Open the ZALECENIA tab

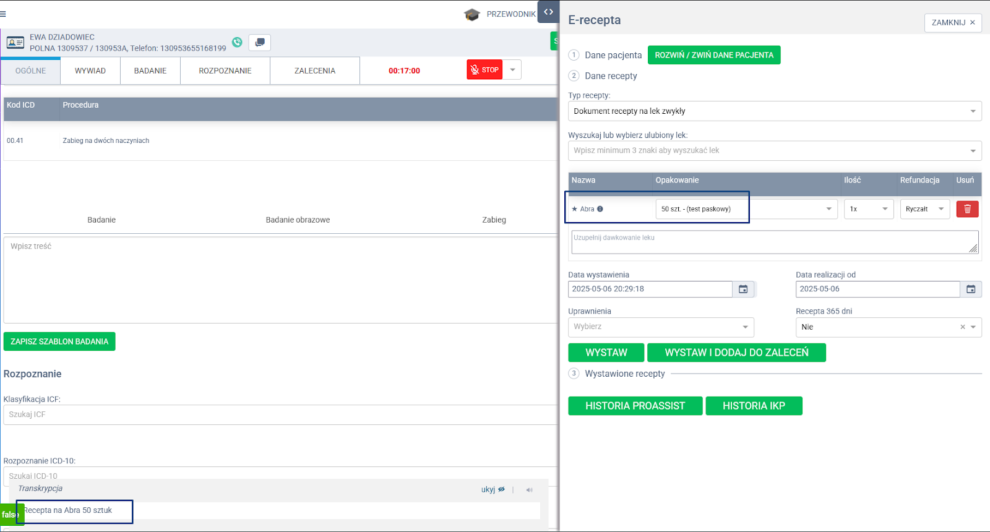pos(314,71)
